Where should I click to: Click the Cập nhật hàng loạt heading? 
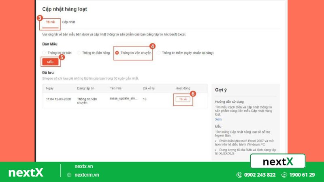click(x=64, y=9)
